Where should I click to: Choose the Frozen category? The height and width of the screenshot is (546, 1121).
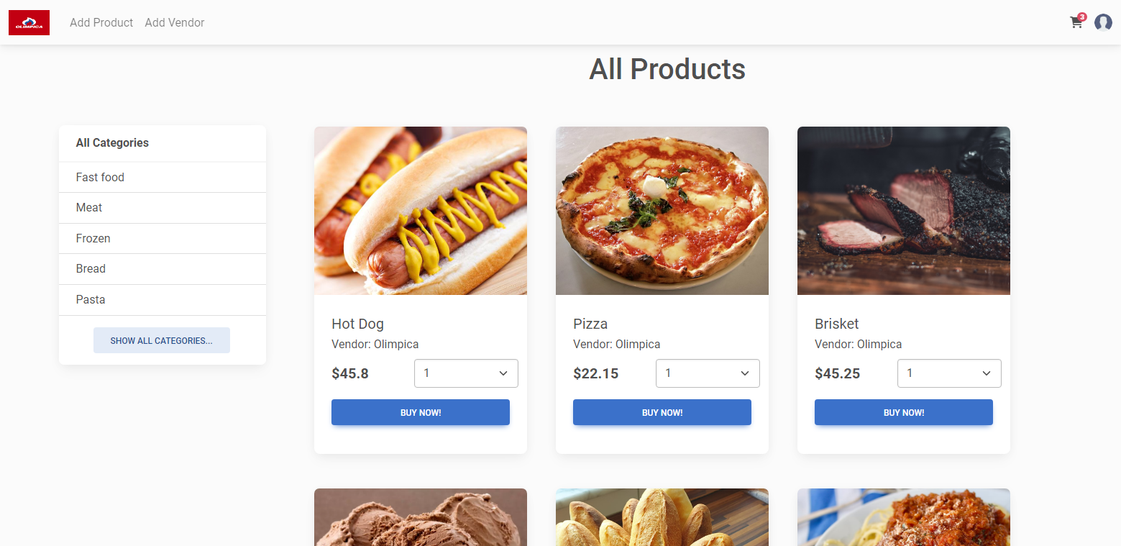93,238
